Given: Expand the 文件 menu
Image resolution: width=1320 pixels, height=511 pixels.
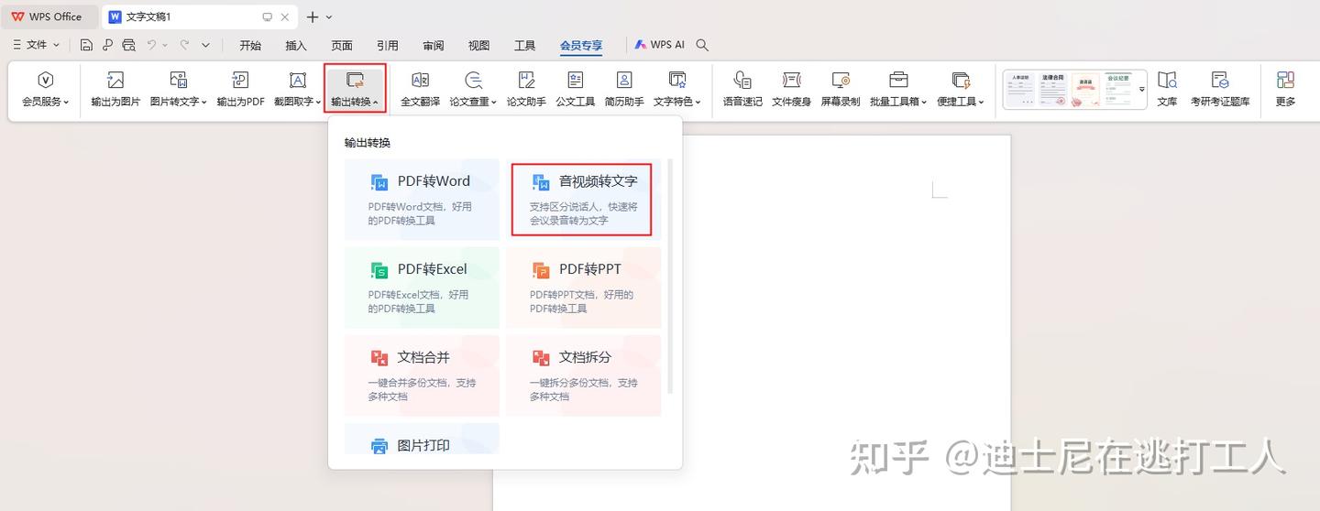Looking at the screenshot, I should click(x=36, y=45).
